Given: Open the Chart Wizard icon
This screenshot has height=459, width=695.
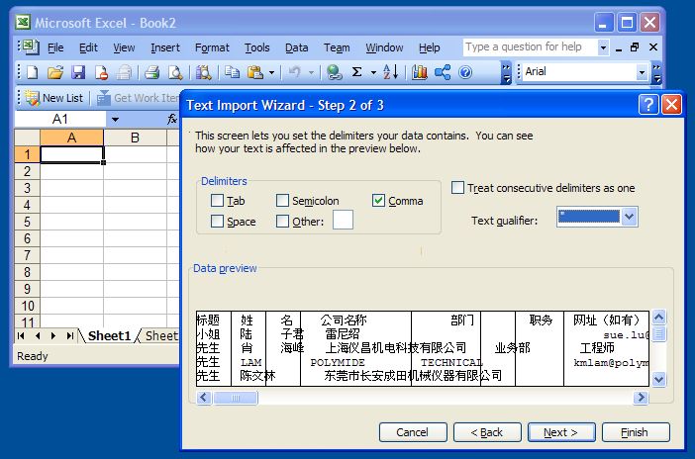Looking at the screenshot, I should (419, 72).
